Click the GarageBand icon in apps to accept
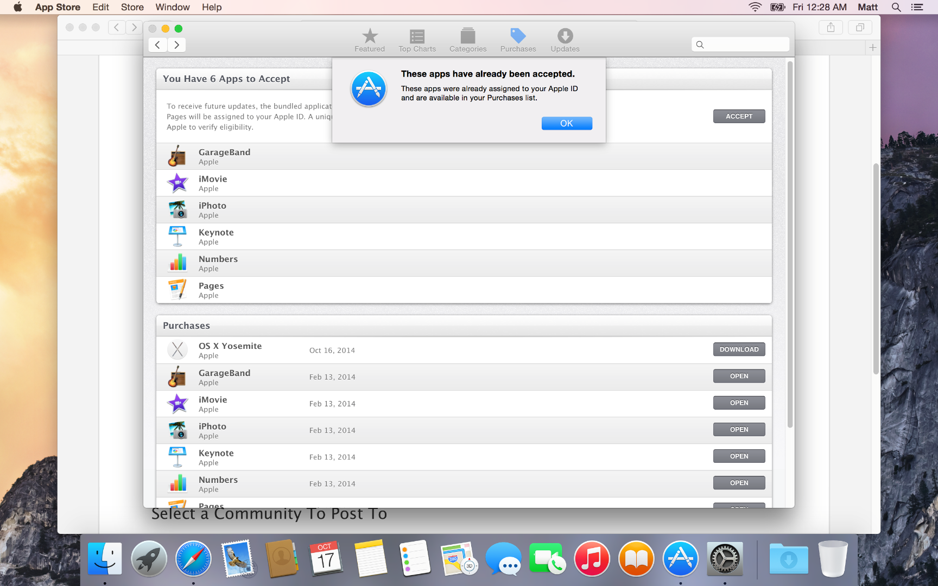 [178, 156]
